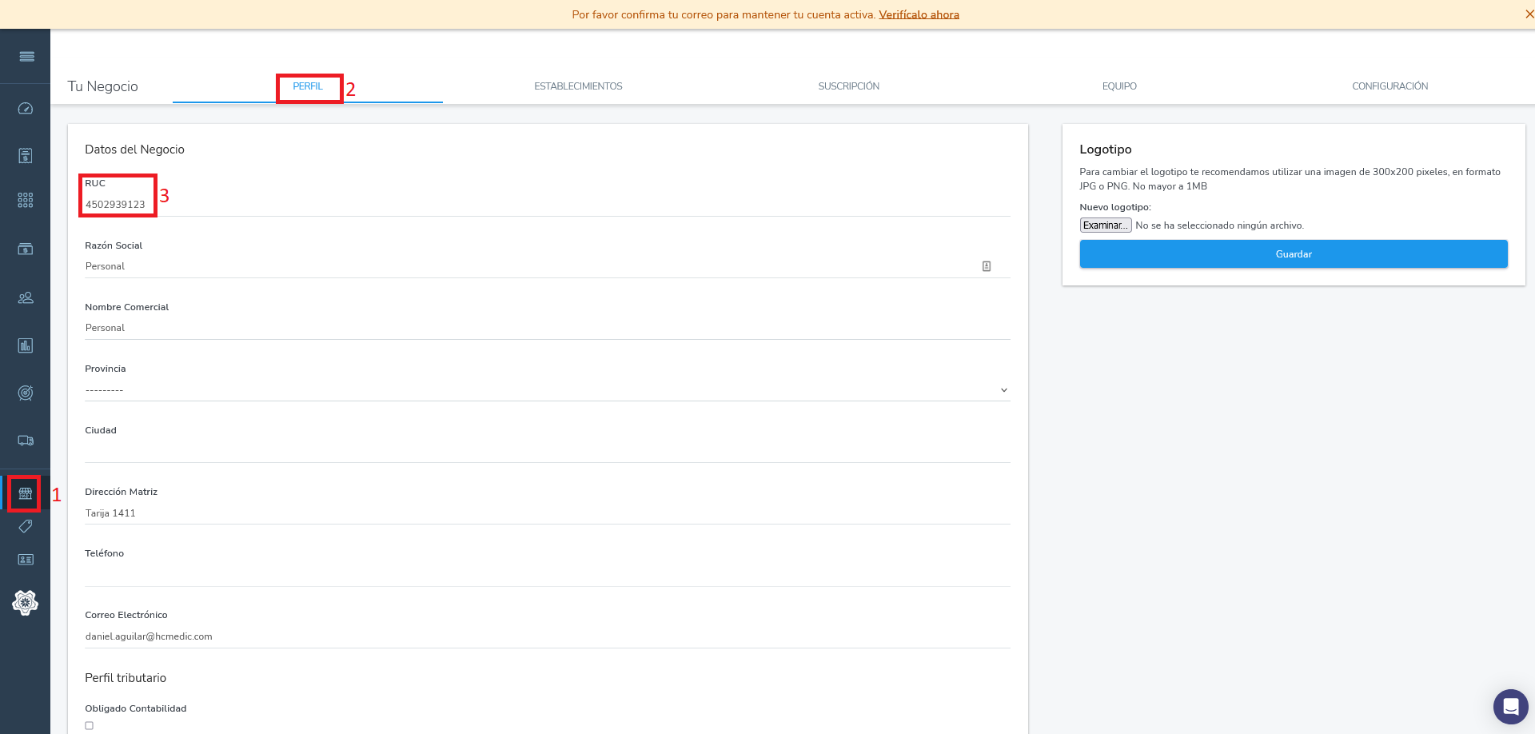This screenshot has width=1535, height=734.
Task: Follow the Verifícalo ahora link
Action: [x=919, y=14]
